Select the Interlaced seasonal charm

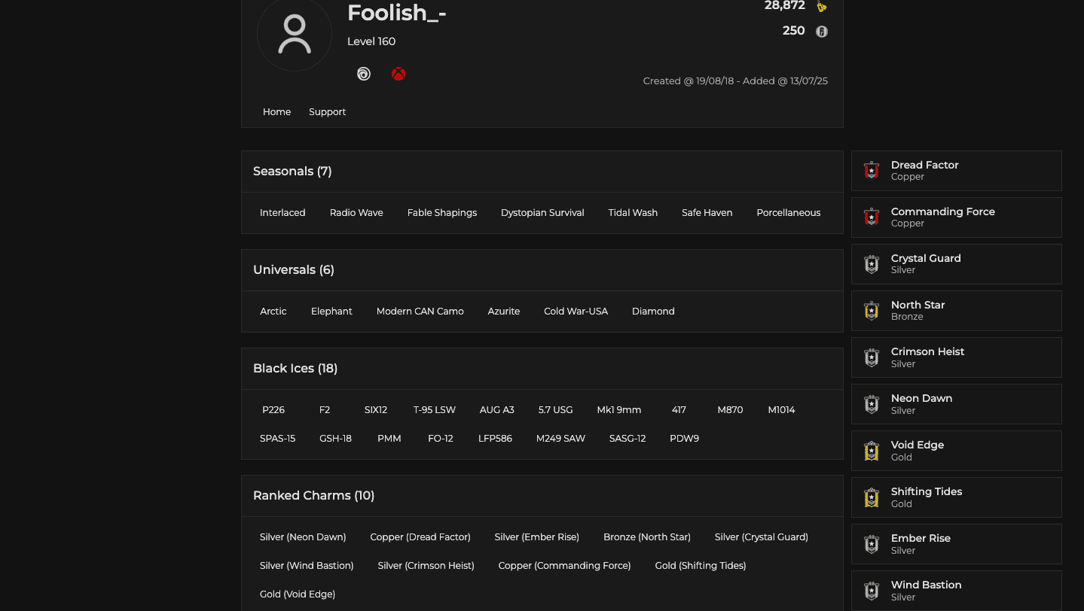282,212
